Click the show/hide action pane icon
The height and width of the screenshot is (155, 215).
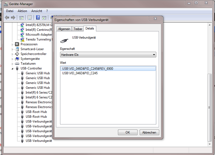[44, 18]
